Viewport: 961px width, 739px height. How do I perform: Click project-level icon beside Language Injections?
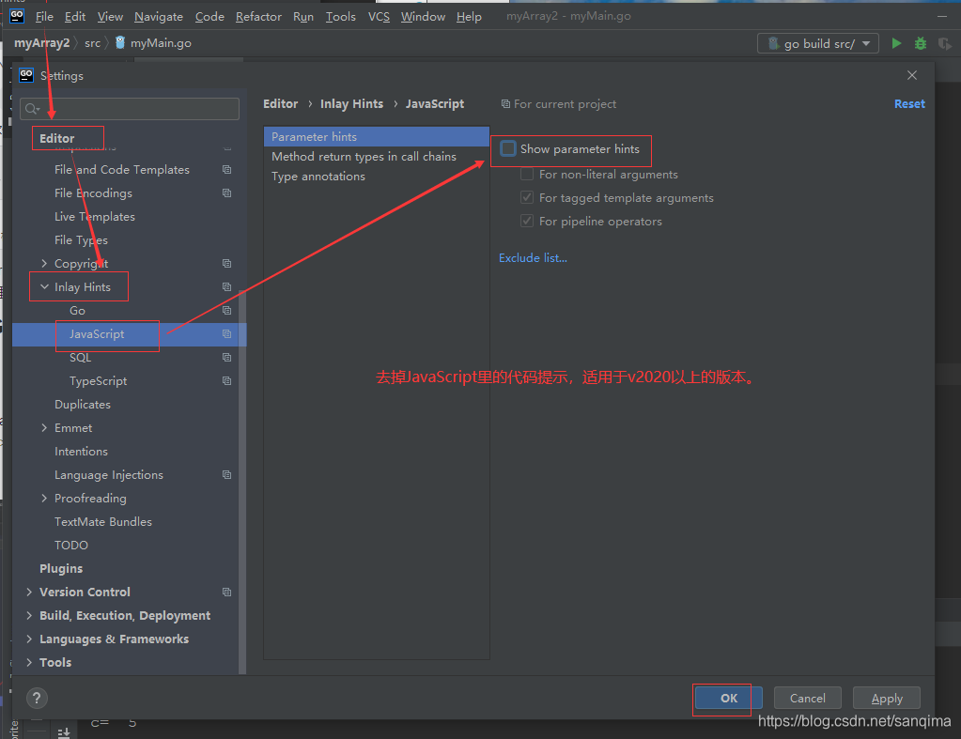click(226, 475)
